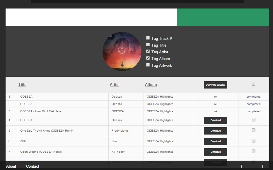Select artist cell 'Ki:Theory'
The image size is (273, 170).
click(118, 152)
